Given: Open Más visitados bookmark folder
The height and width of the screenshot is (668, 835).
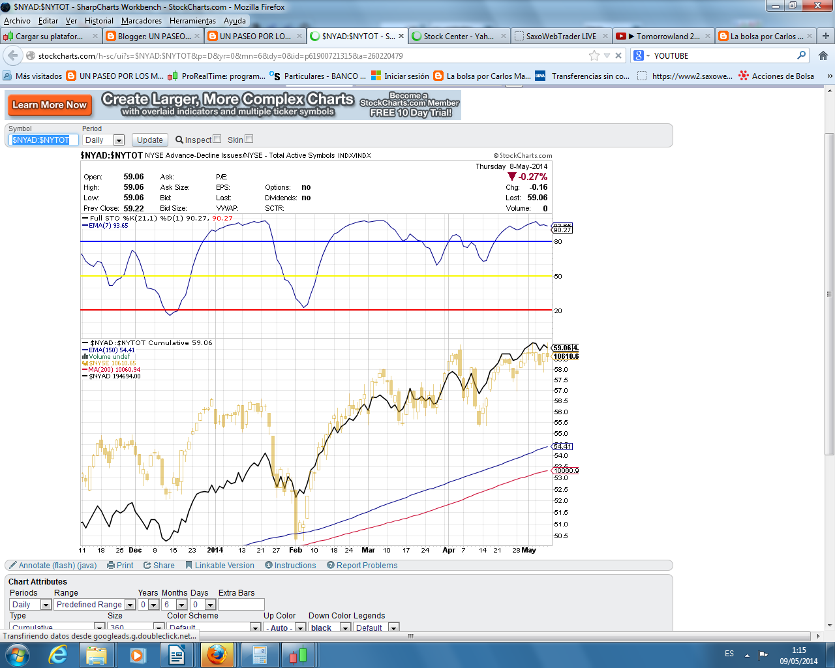Looking at the screenshot, I should tap(33, 76).
